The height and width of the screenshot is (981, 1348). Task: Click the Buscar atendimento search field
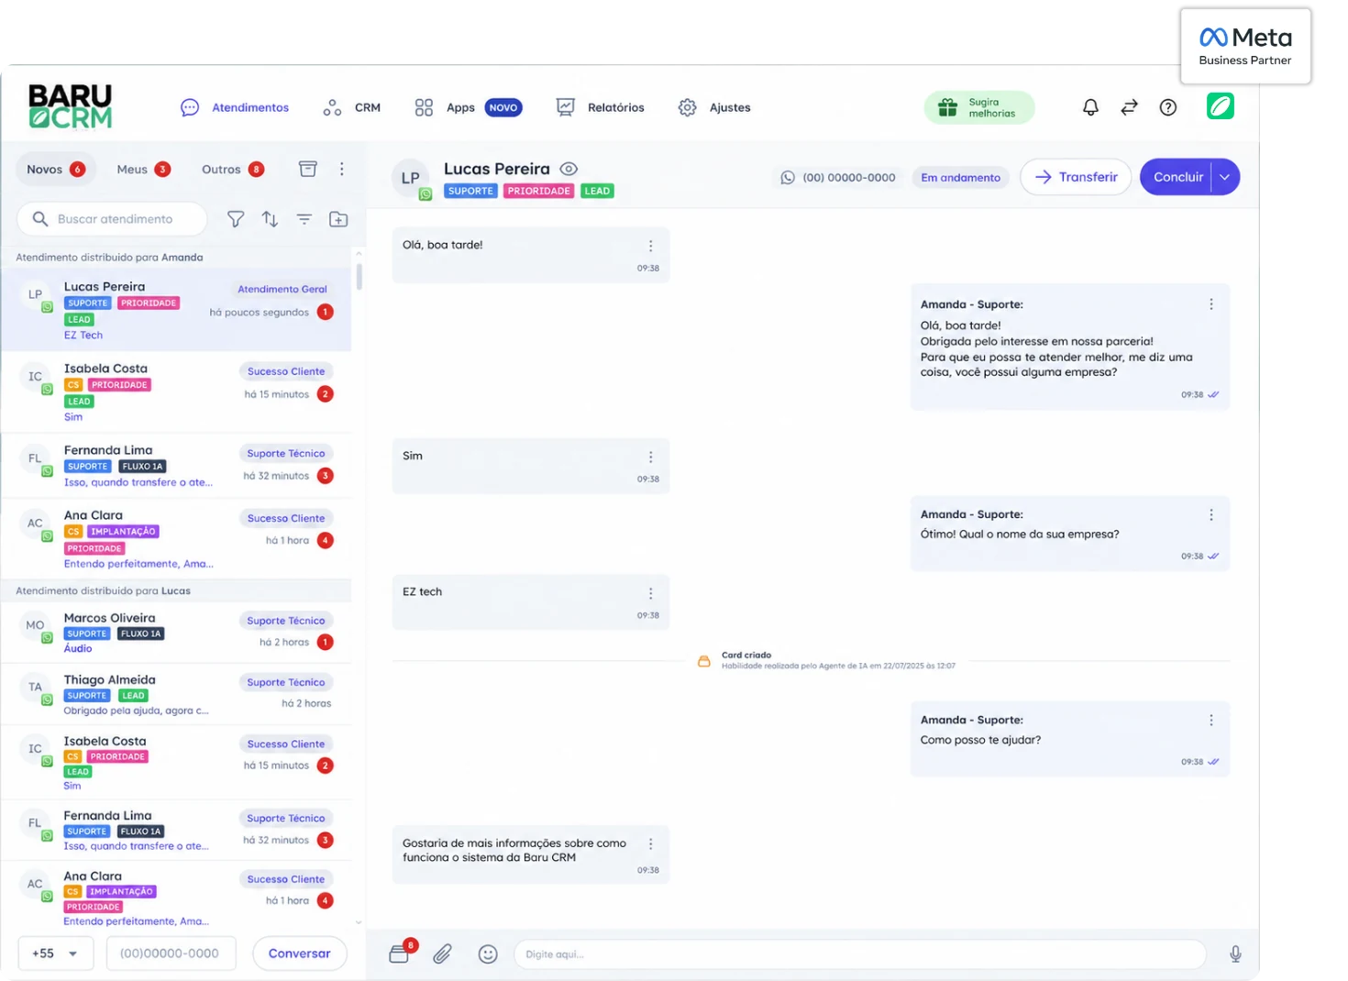112,219
